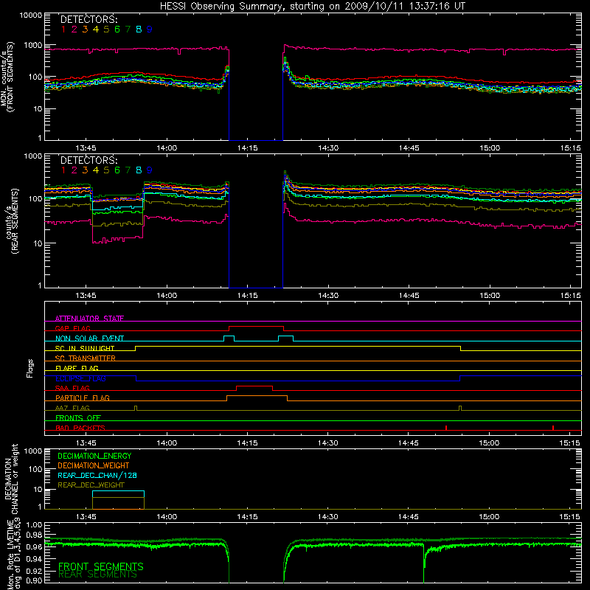The height and width of the screenshot is (590, 590).
Task: Click the NON_SOLAR_EVENT flag label
Action: pos(89,339)
